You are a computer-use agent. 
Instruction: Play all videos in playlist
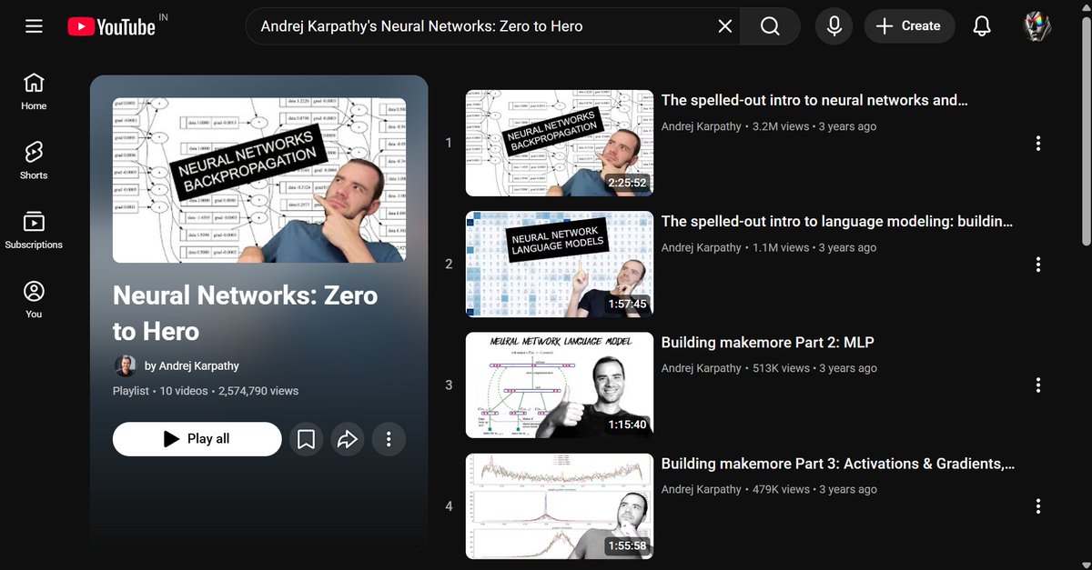click(x=197, y=439)
